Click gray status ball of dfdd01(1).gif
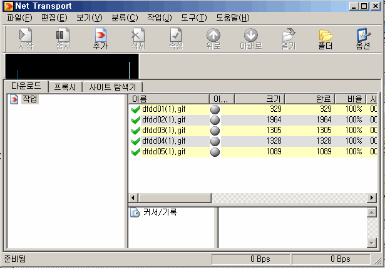Screen dimensions: 385x268 click(215, 109)
